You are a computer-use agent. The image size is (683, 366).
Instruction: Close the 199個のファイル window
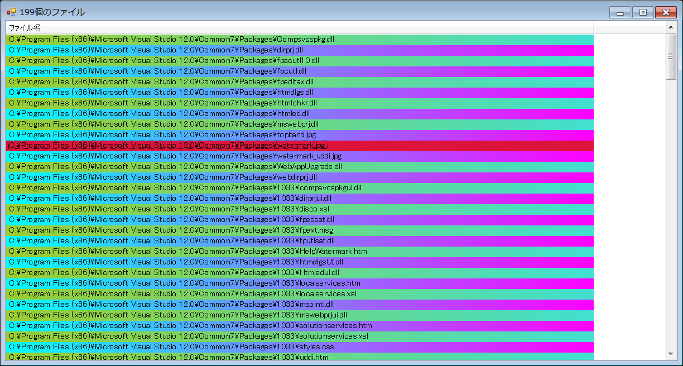[665, 12]
